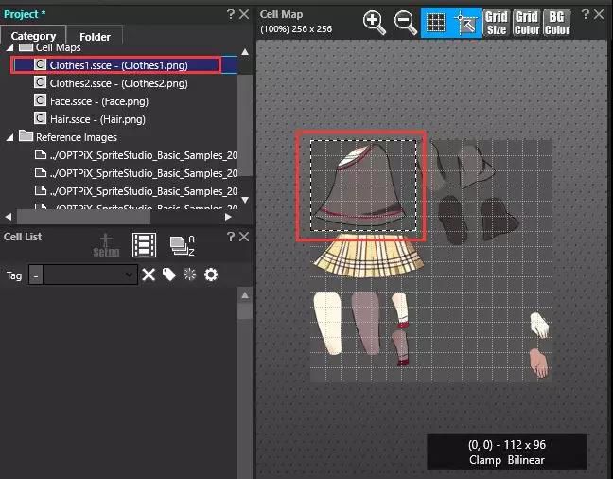Click the Reference Images folder icon

[26, 135]
